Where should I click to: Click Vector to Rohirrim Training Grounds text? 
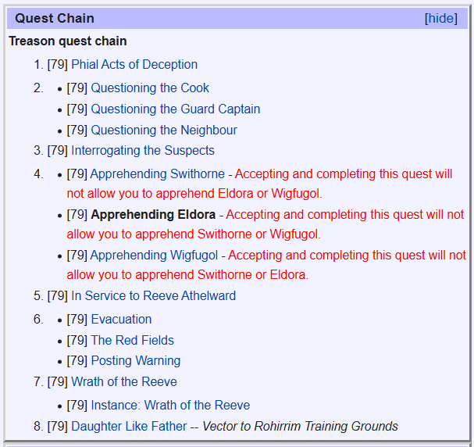tap(300, 426)
